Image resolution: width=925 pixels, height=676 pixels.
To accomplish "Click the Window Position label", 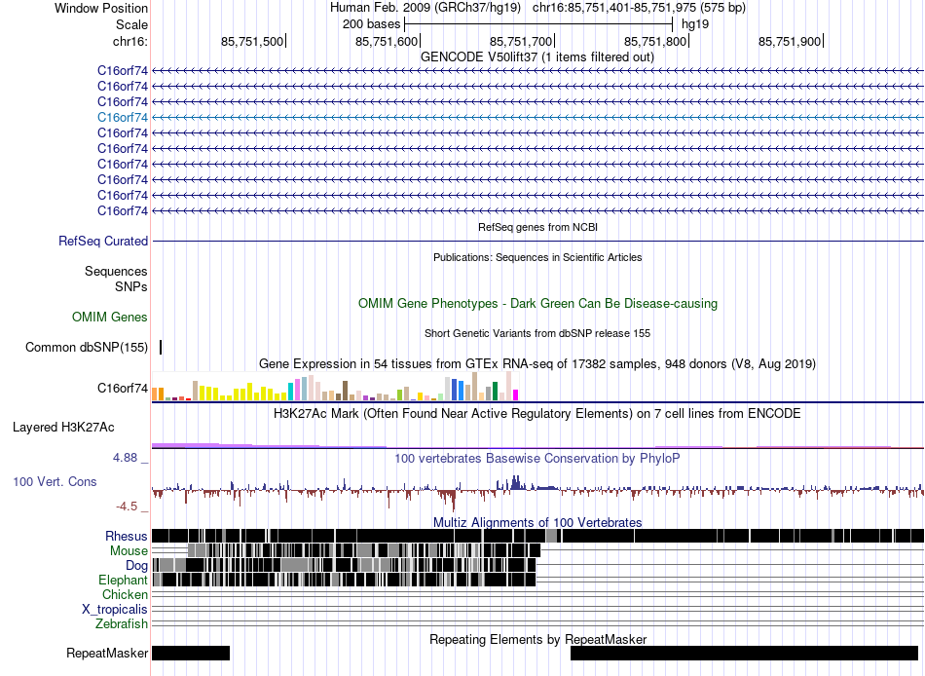I will coord(101,8).
